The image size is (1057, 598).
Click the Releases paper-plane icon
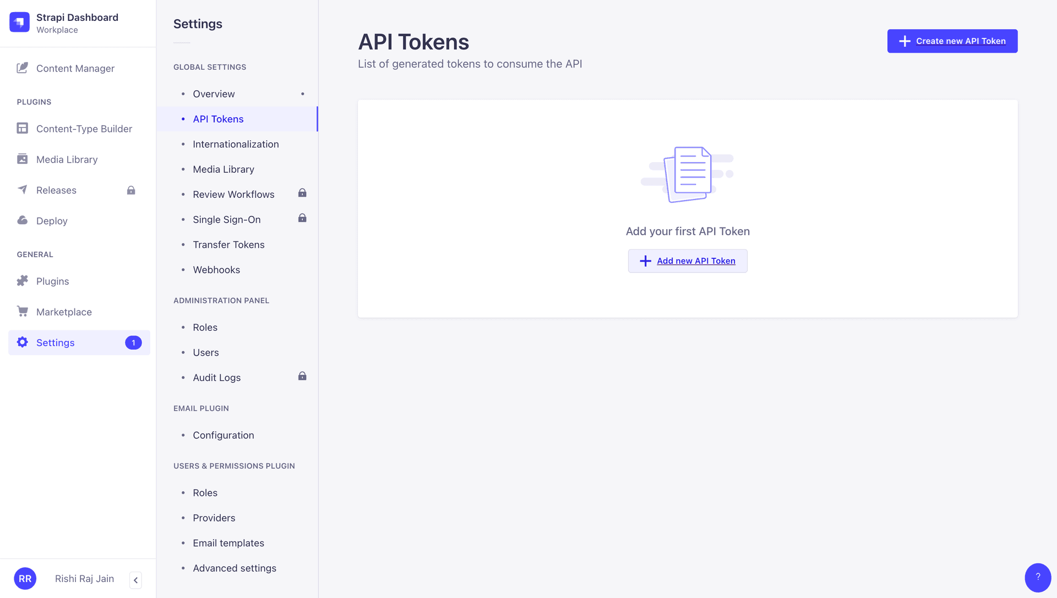pos(22,190)
